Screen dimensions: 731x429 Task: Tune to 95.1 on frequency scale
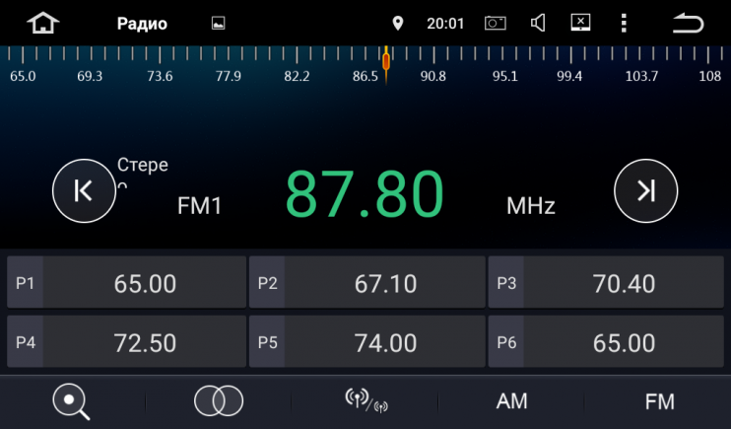(x=504, y=76)
